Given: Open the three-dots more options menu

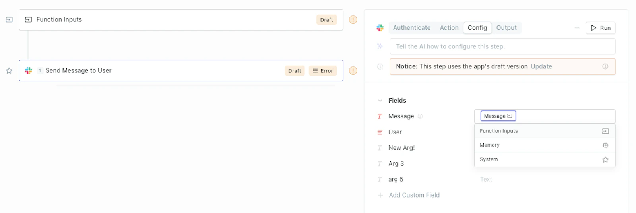Looking at the screenshot, I should [x=577, y=28].
